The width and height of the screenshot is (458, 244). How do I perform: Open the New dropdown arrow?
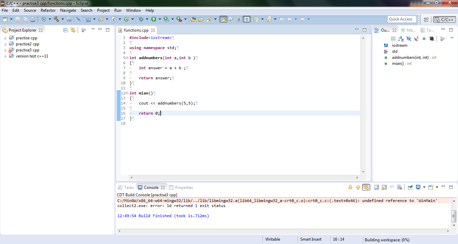pyautogui.click(x=11, y=19)
